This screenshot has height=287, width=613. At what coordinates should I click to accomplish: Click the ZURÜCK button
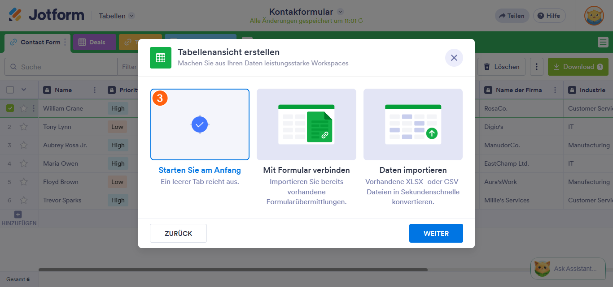click(178, 233)
